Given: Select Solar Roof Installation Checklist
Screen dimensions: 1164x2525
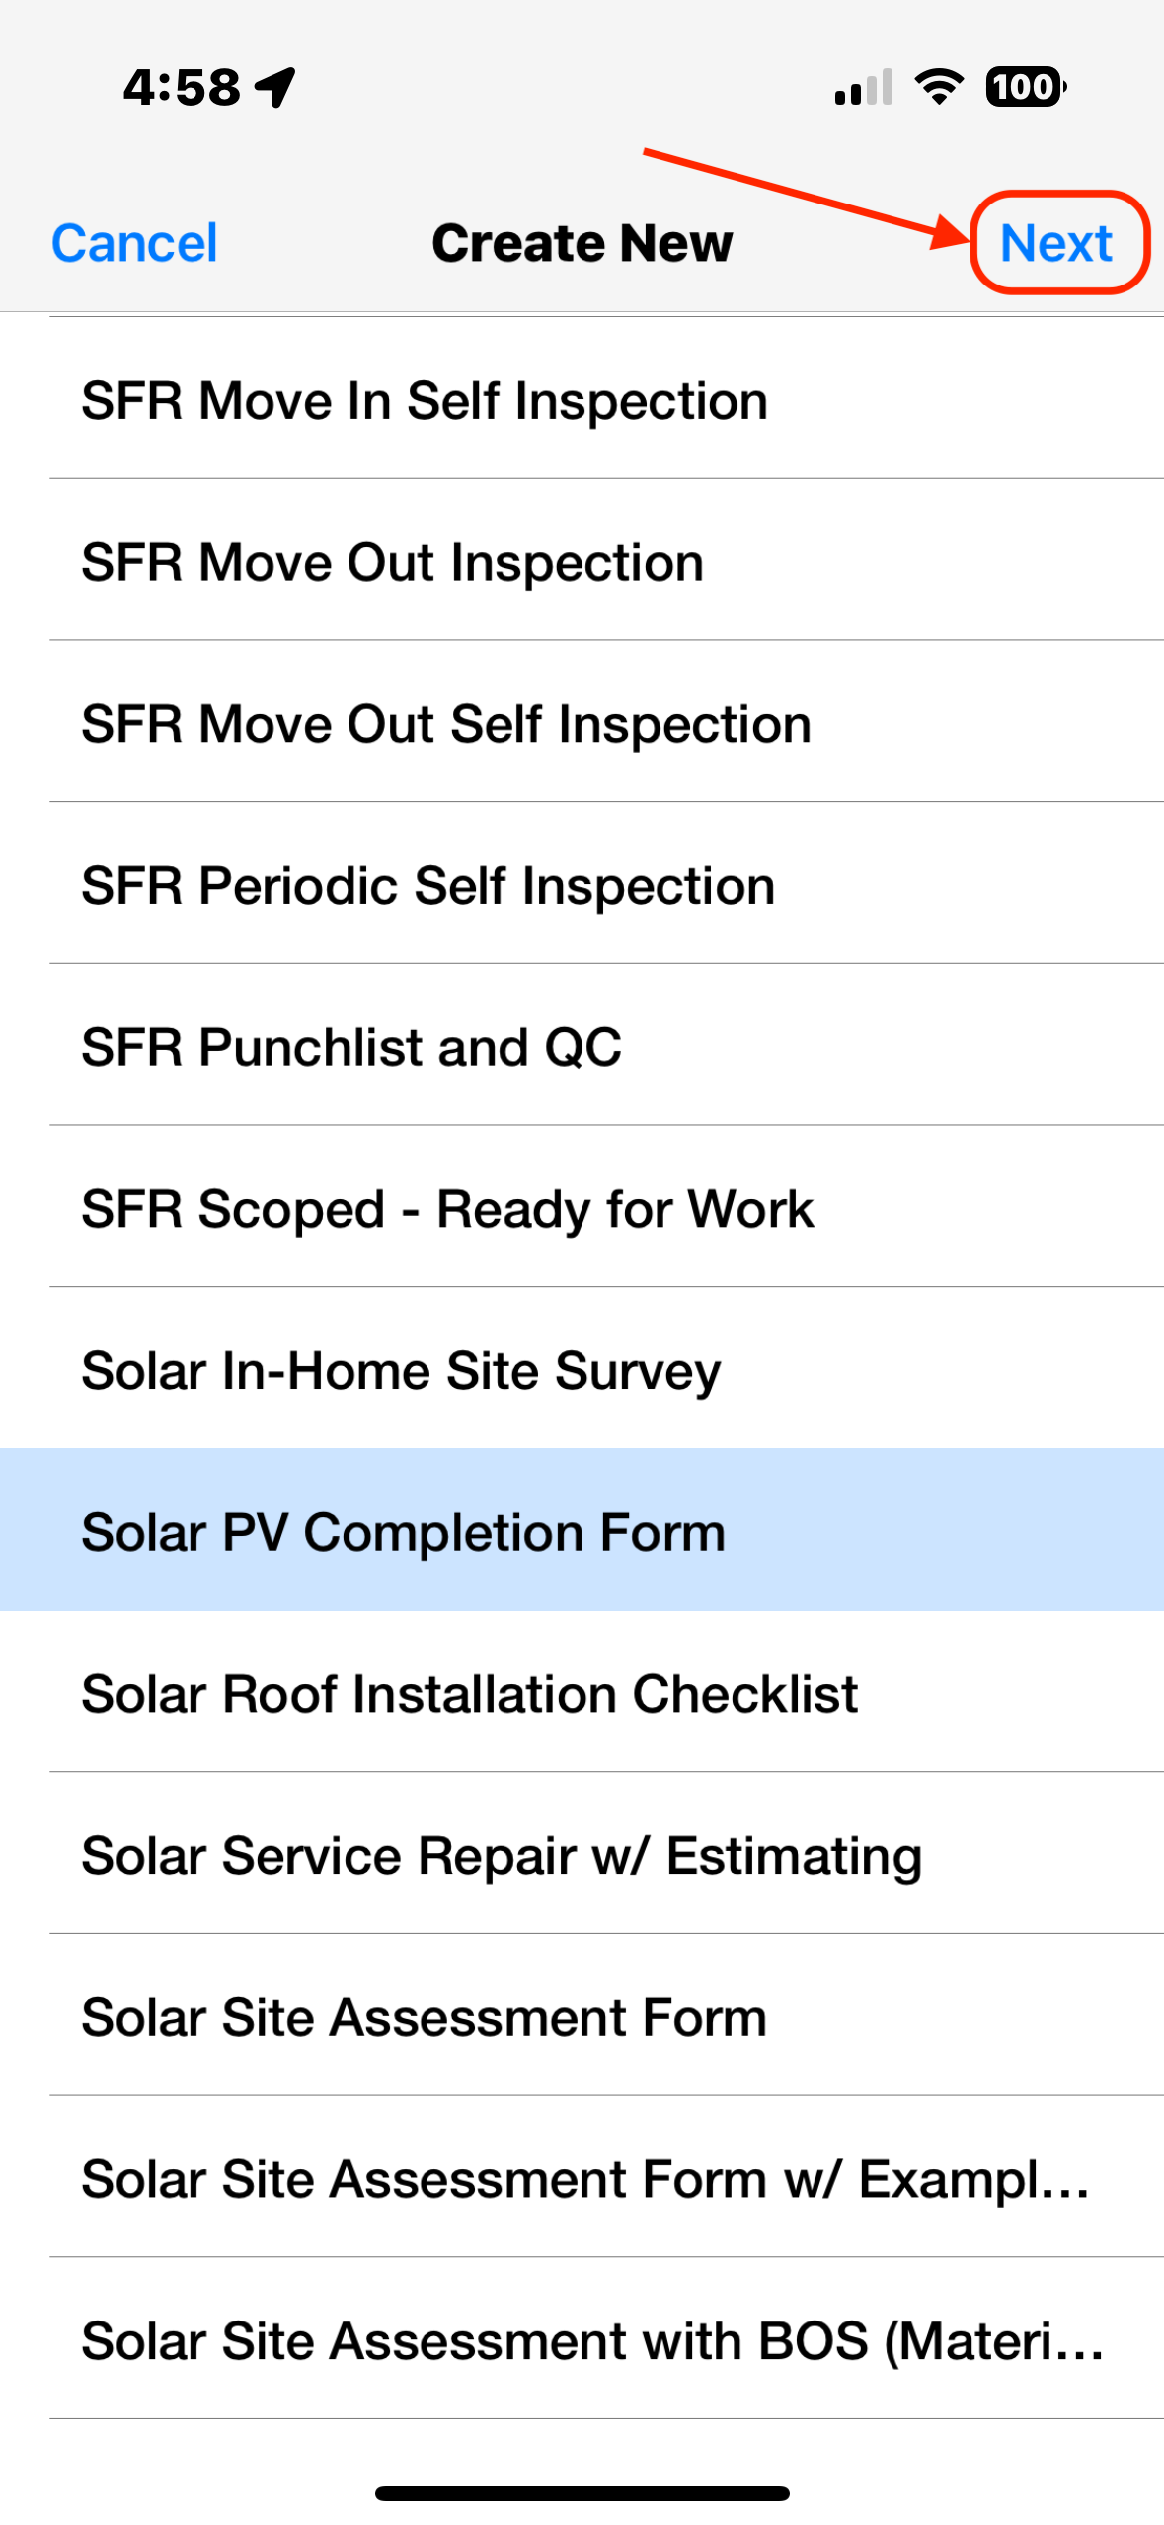Looking at the screenshot, I should pos(582,1692).
